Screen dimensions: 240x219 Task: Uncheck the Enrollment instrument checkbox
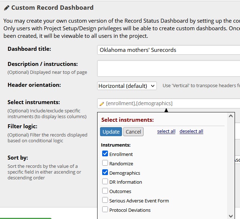(x=105, y=154)
